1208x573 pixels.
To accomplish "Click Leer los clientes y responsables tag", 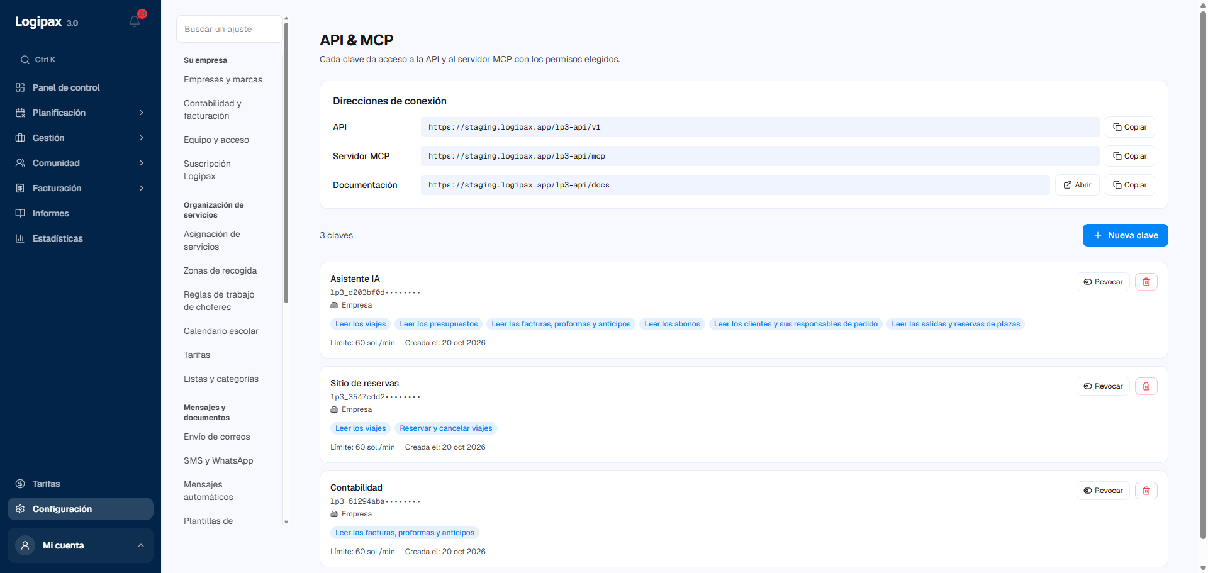I will [796, 324].
